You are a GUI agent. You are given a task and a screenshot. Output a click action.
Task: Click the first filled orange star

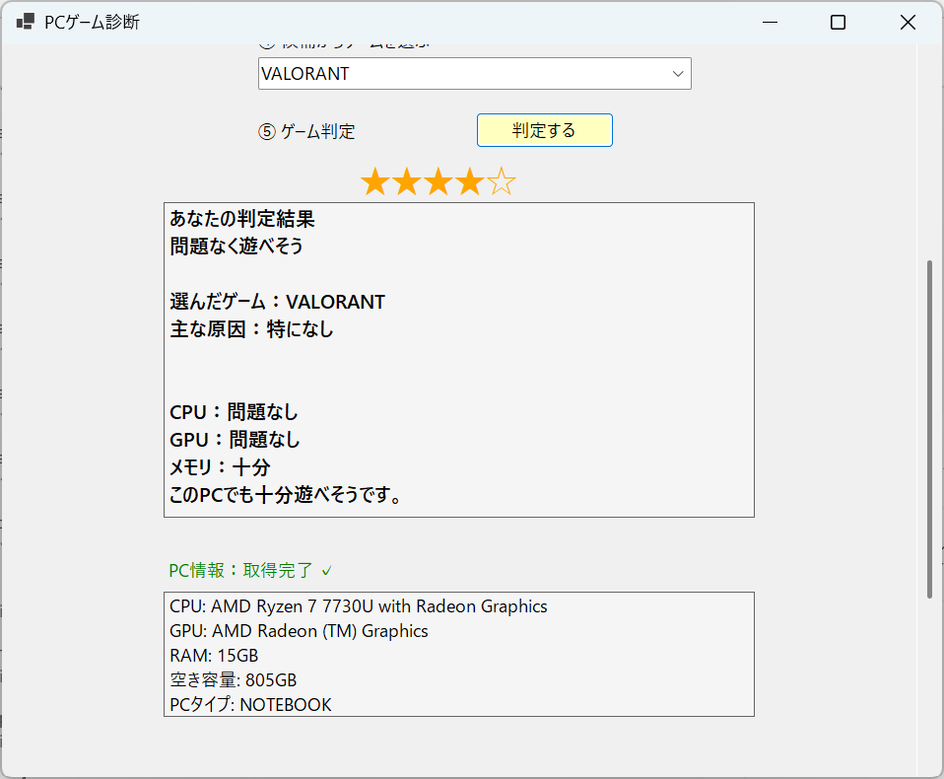tap(375, 182)
